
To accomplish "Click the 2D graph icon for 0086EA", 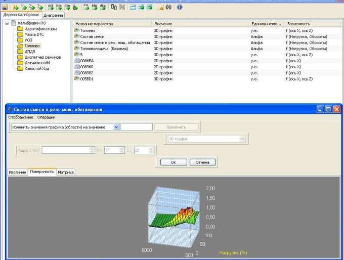I will 77,61.
